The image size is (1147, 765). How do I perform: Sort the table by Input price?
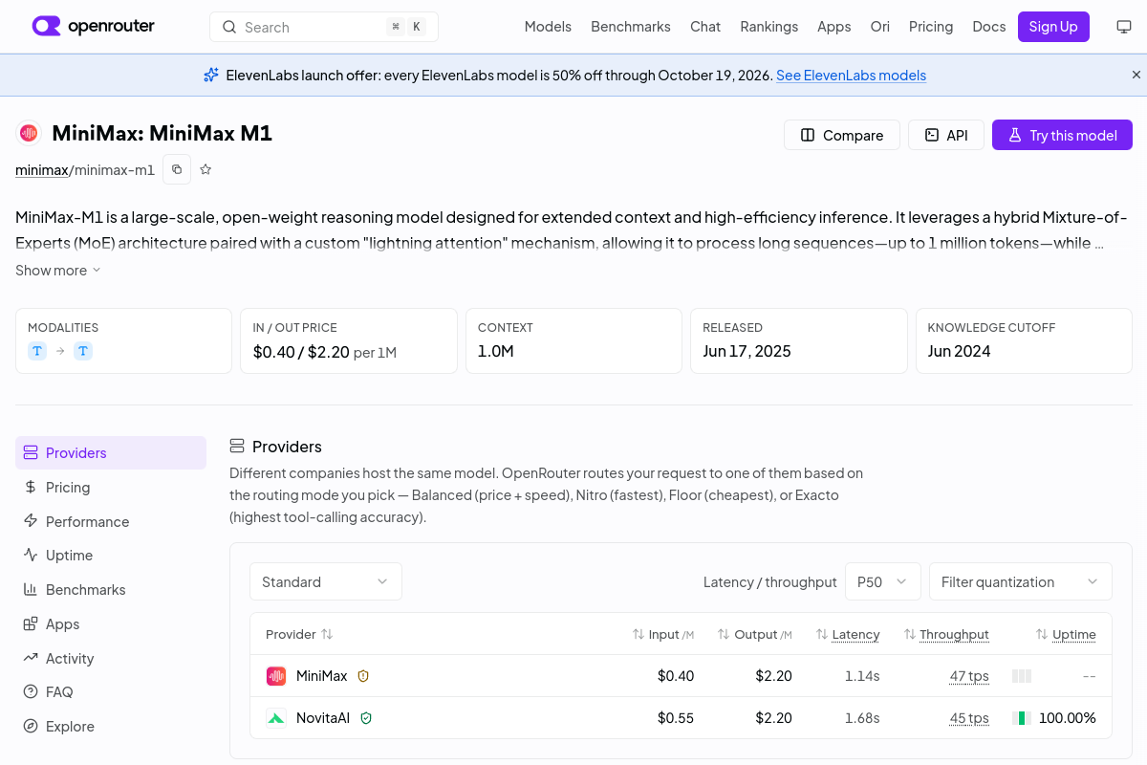point(663,634)
